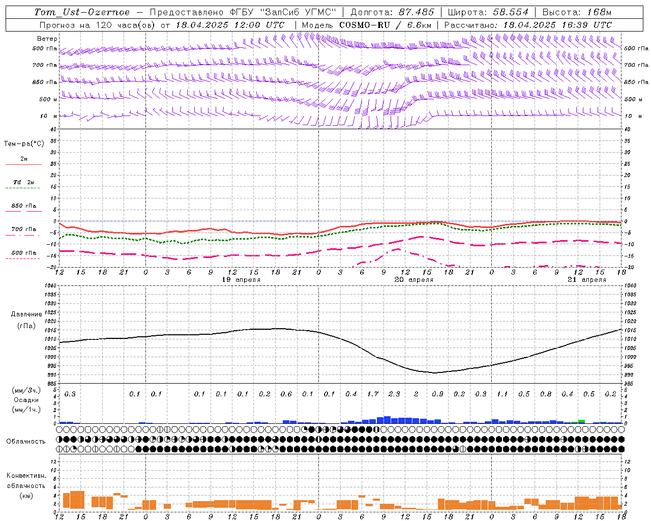Click the (мм/1ч.) precipitation unit label
This screenshot has width=651, height=521.
coord(26,410)
